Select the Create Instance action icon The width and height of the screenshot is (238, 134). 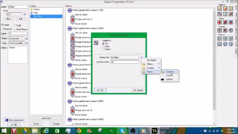(x=219, y=9)
